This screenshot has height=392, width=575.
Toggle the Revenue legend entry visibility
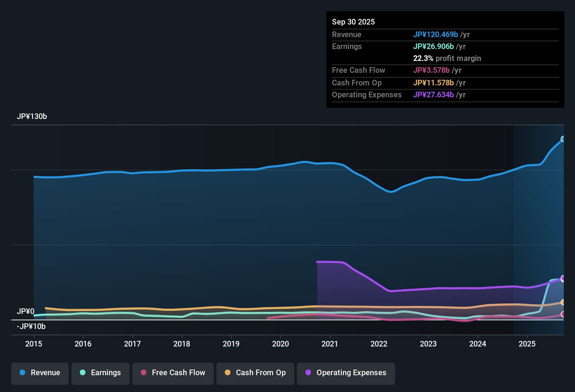point(40,373)
